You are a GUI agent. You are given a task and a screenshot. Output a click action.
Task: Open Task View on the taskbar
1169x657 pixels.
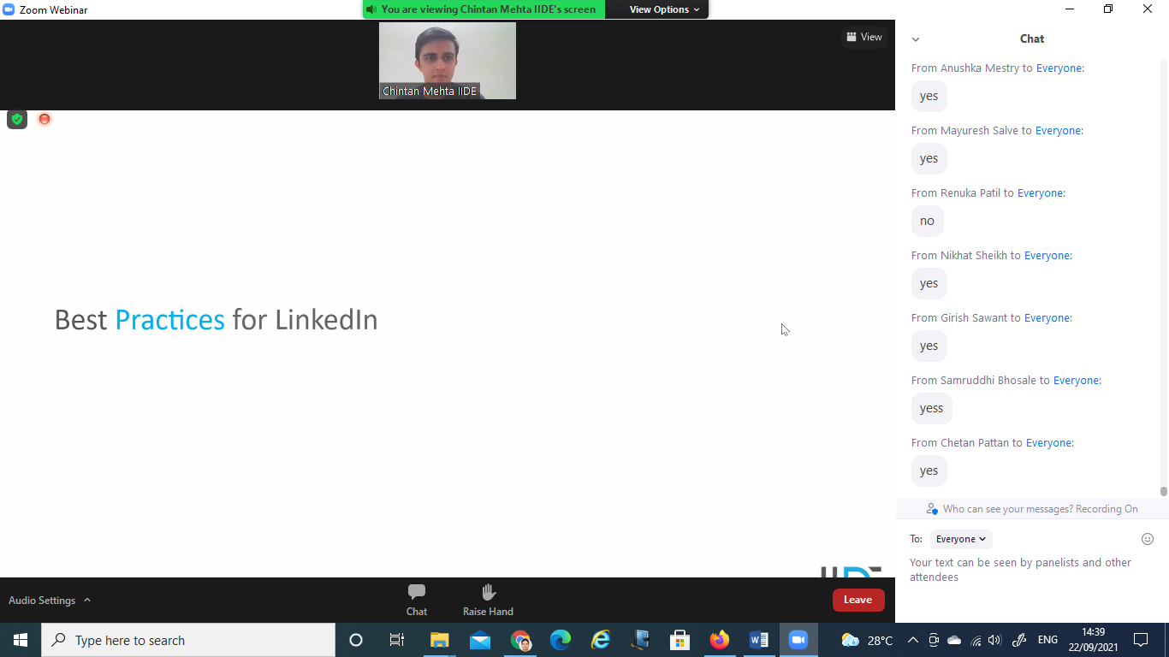click(x=396, y=640)
